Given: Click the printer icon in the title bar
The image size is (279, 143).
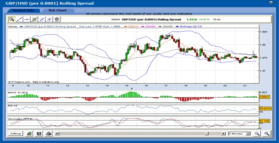Looking at the screenshot, I should [271, 3].
